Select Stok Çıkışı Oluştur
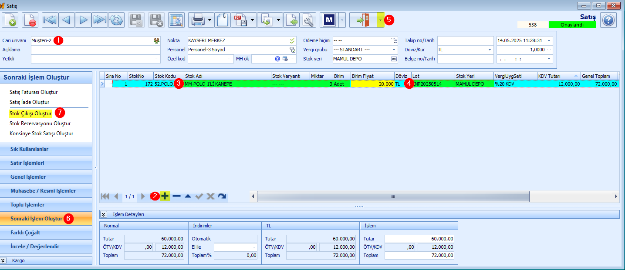The width and height of the screenshot is (625, 270). 30,113
